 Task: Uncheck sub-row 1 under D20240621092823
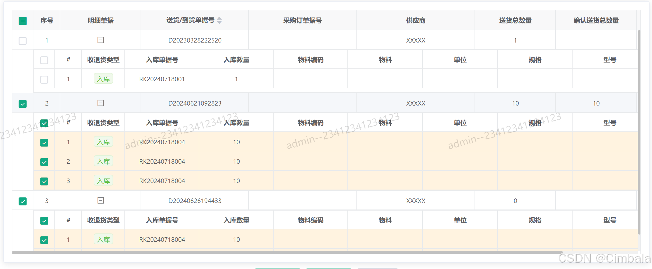[44, 142]
